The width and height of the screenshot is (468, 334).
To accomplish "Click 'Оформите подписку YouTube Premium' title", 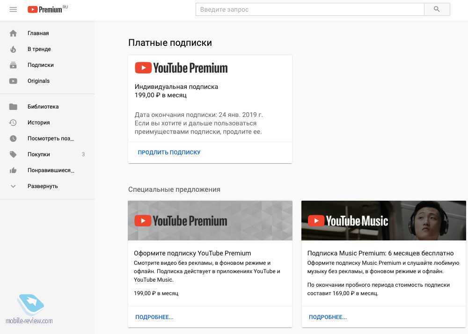I will (192, 253).
